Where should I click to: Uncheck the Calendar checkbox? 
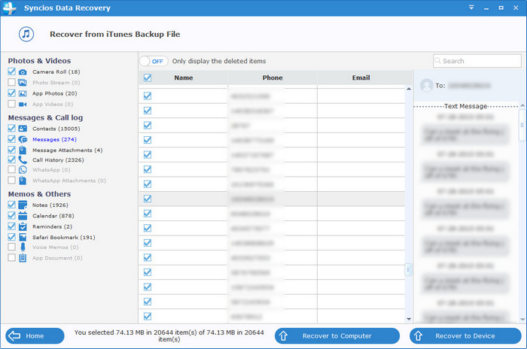(11, 215)
